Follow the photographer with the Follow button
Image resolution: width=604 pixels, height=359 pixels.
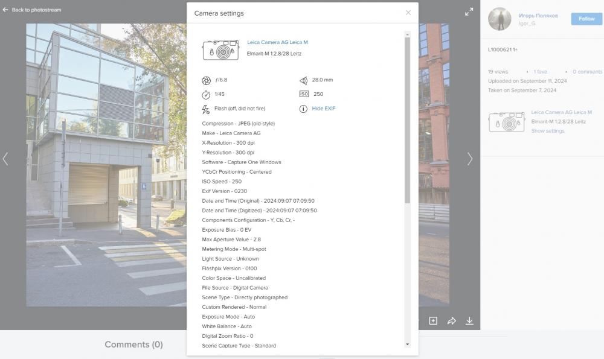(586, 19)
